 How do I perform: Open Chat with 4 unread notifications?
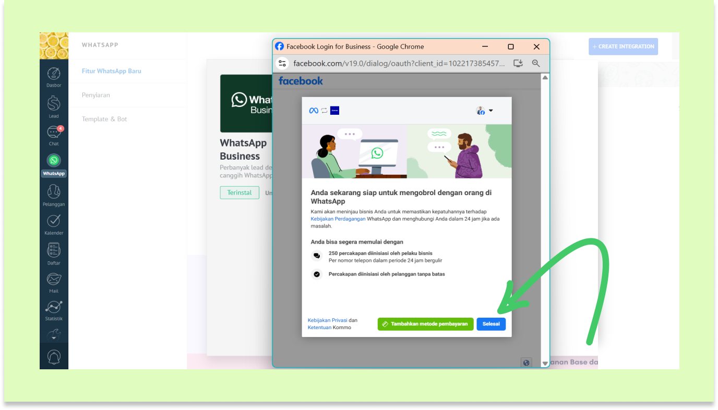(x=54, y=135)
